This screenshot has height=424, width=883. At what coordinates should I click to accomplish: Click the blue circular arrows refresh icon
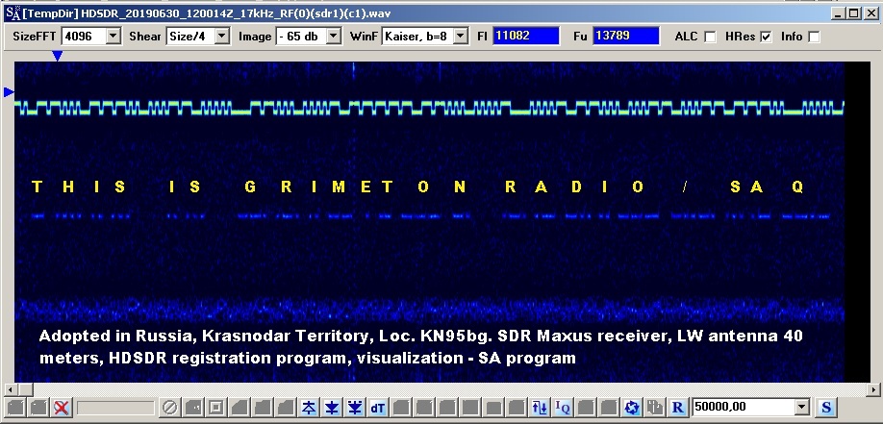632,407
